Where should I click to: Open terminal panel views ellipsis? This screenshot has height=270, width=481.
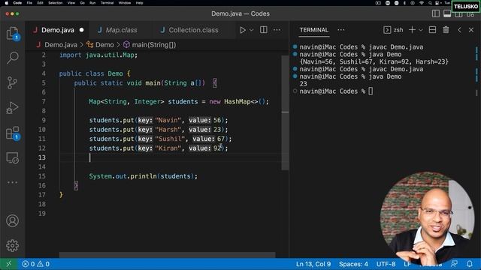coord(340,30)
